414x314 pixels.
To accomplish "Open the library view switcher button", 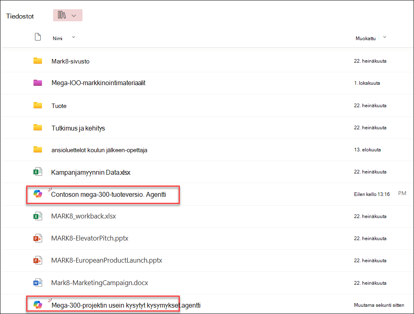I will point(68,15).
